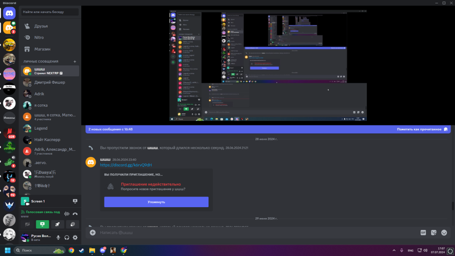Open the Nitro page
This screenshot has height=256, width=455.
click(50, 37)
